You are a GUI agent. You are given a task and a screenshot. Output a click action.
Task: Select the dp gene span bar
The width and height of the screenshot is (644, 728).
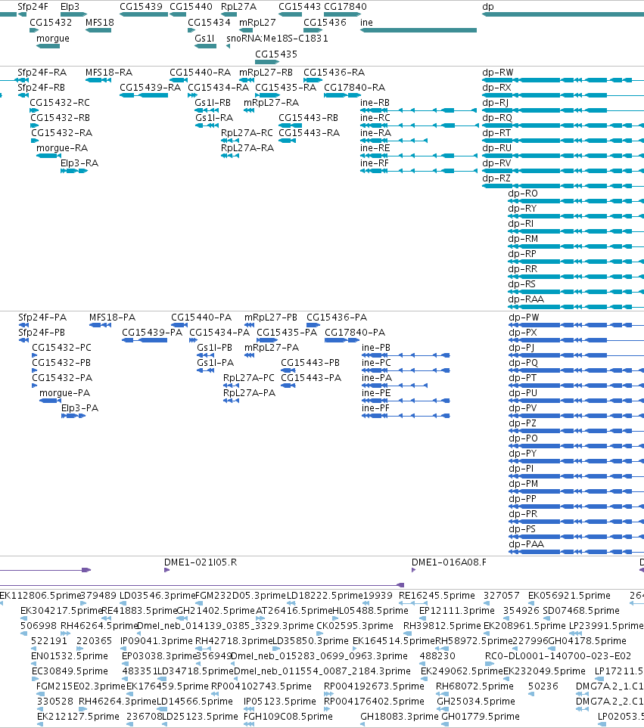(x=563, y=14)
